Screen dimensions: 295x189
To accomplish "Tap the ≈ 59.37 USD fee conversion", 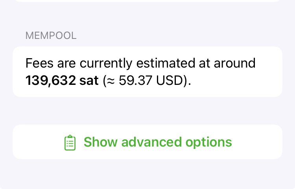I will [x=146, y=81].
